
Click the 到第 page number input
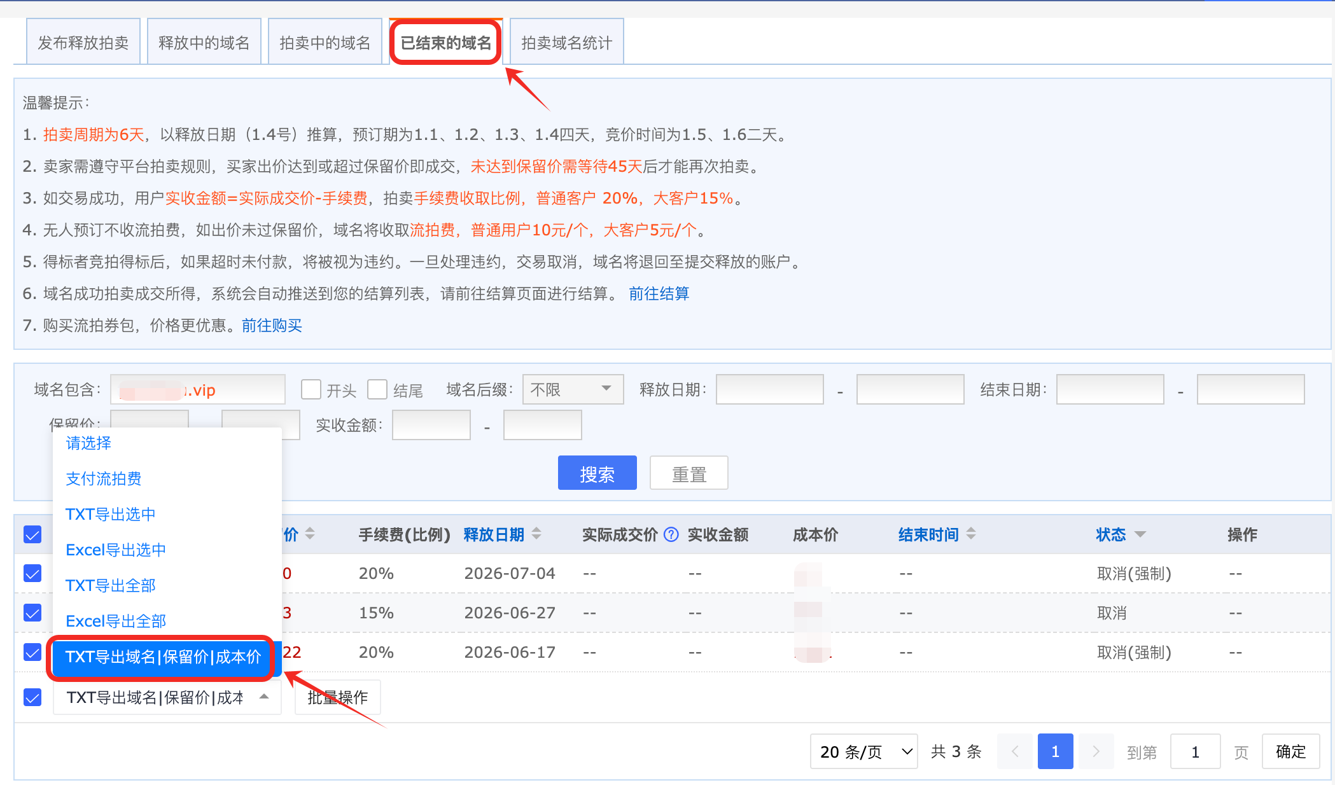[1195, 751]
